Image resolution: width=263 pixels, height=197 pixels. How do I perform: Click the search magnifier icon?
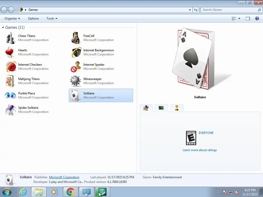coord(259,10)
